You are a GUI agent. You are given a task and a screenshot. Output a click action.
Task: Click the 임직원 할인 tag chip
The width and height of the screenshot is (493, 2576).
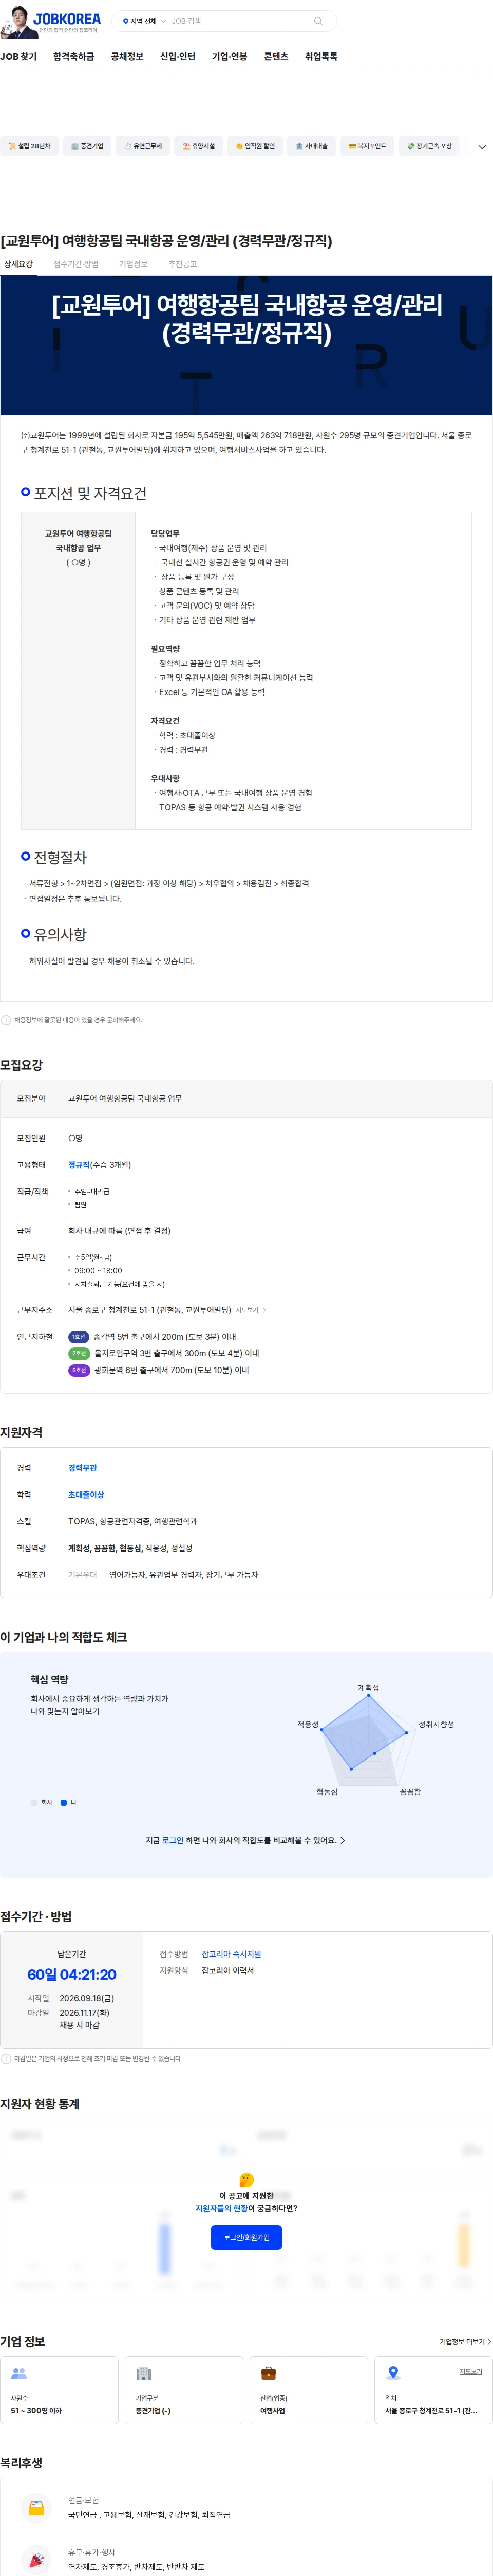click(x=255, y=146)
